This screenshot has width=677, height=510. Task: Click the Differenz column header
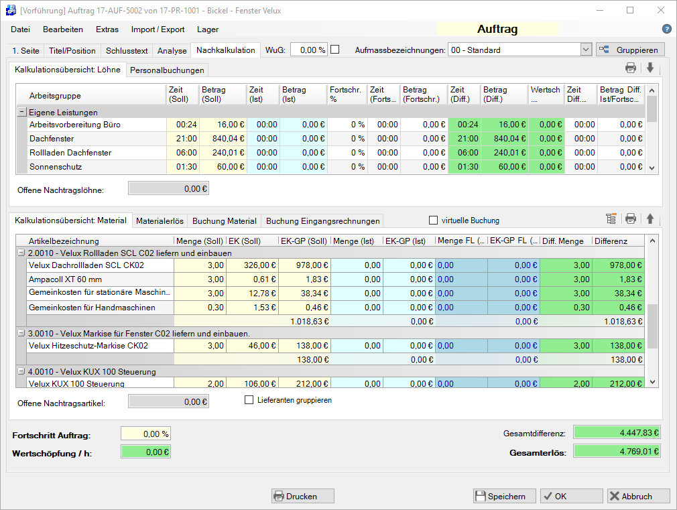(x=618, y=241)
